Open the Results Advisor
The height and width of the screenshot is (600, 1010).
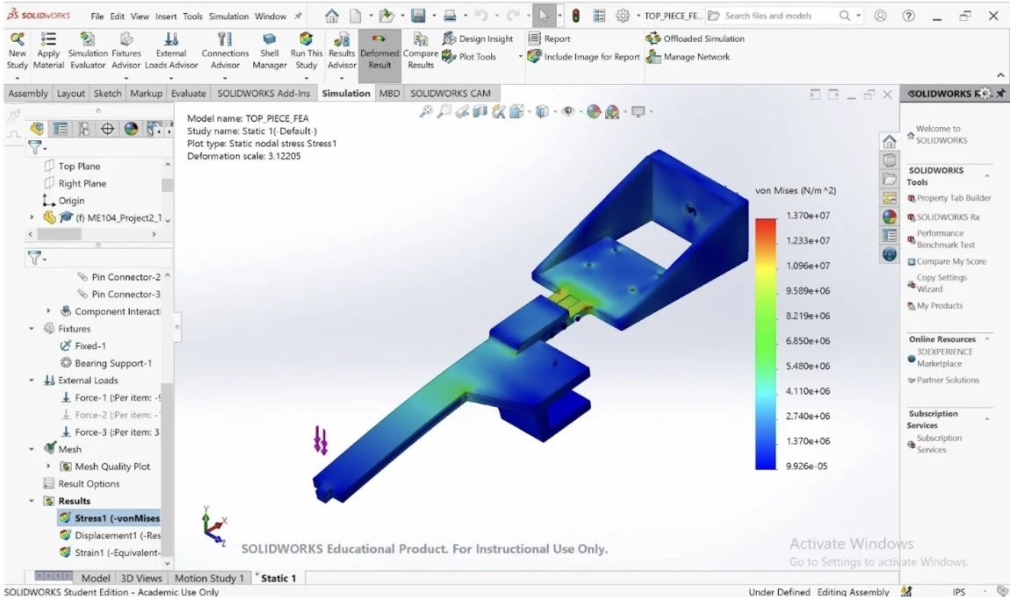(342, 51)
